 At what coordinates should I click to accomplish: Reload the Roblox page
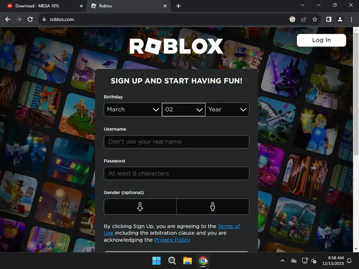[30, 20]
